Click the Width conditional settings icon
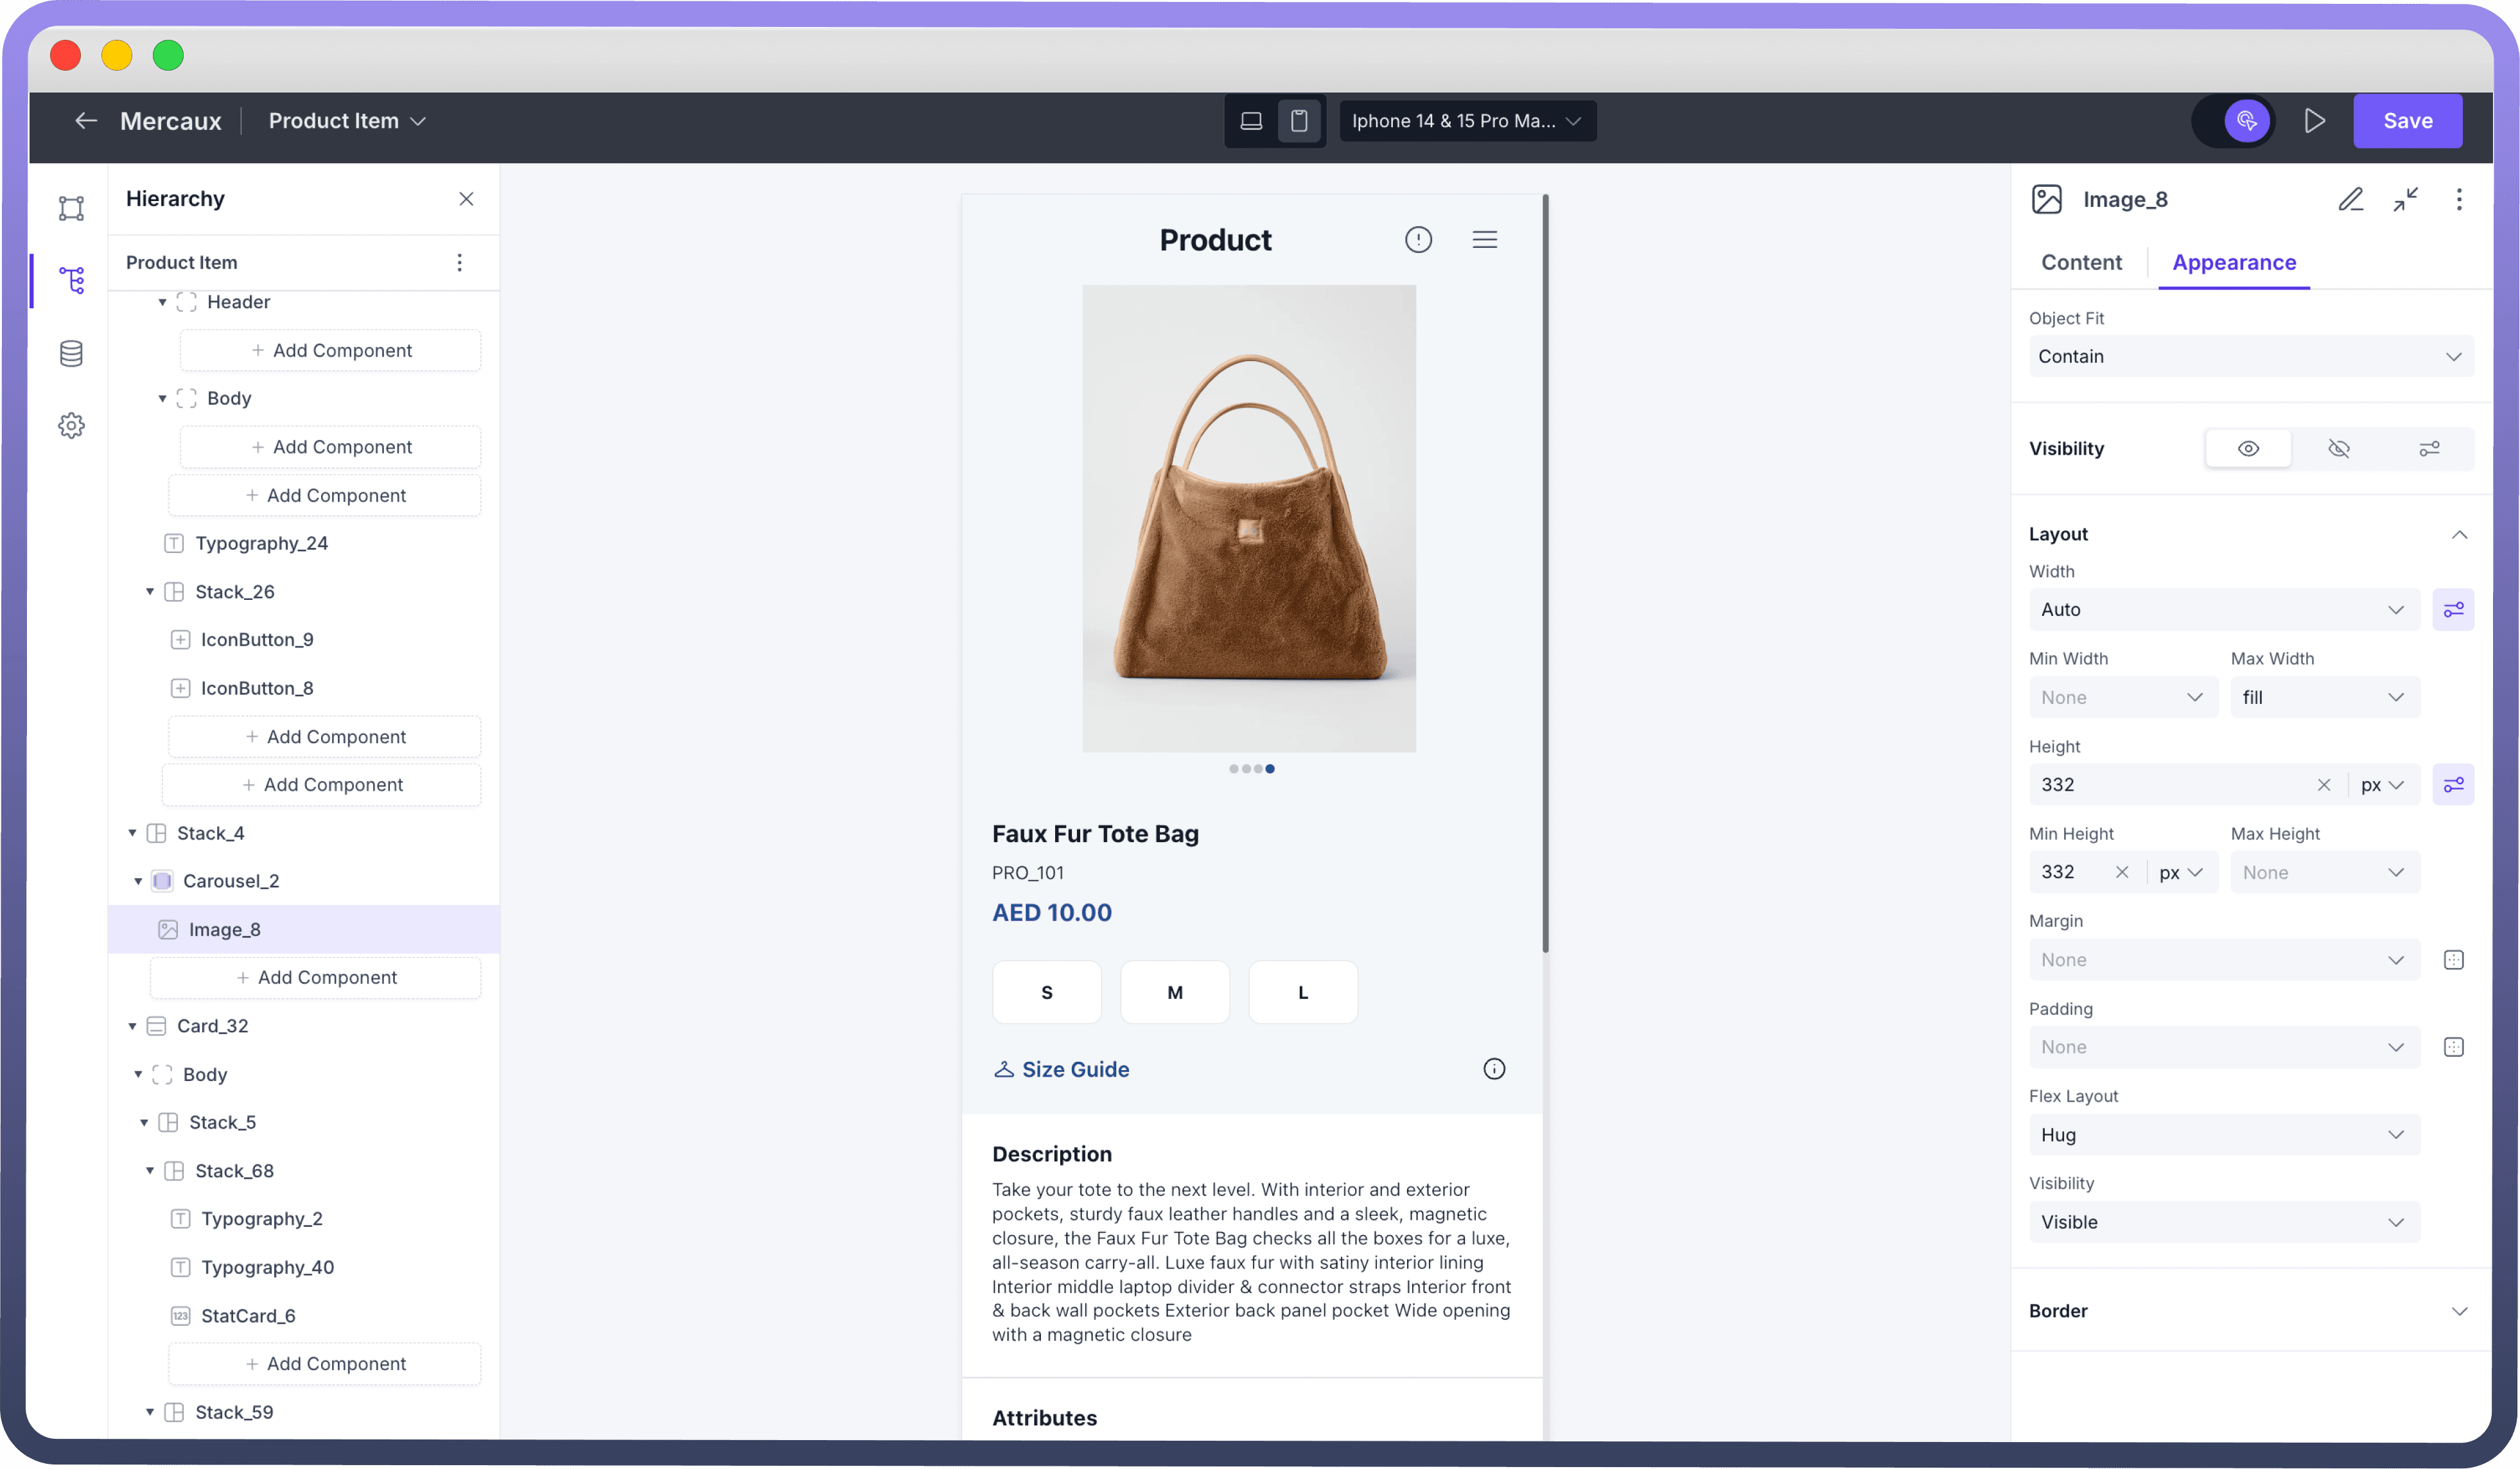This screenshot has height=1469, width=2520. (2453, 610)
